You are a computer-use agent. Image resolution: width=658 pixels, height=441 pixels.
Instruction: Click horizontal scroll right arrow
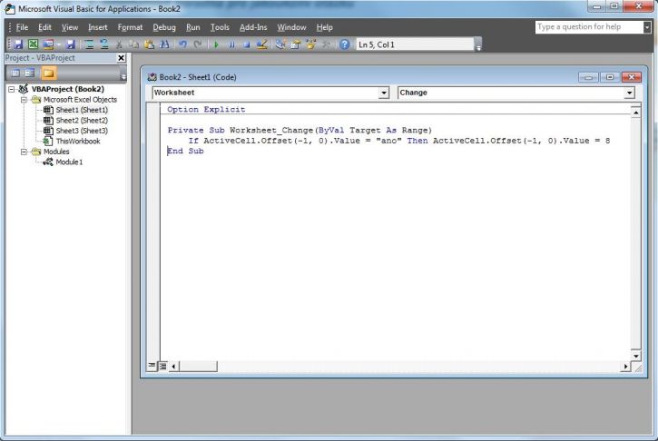625,367
